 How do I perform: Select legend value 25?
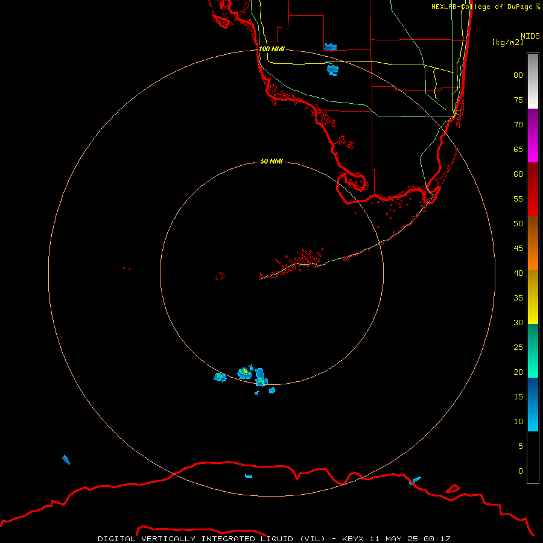pyautogui.click(x=518, y=348)
